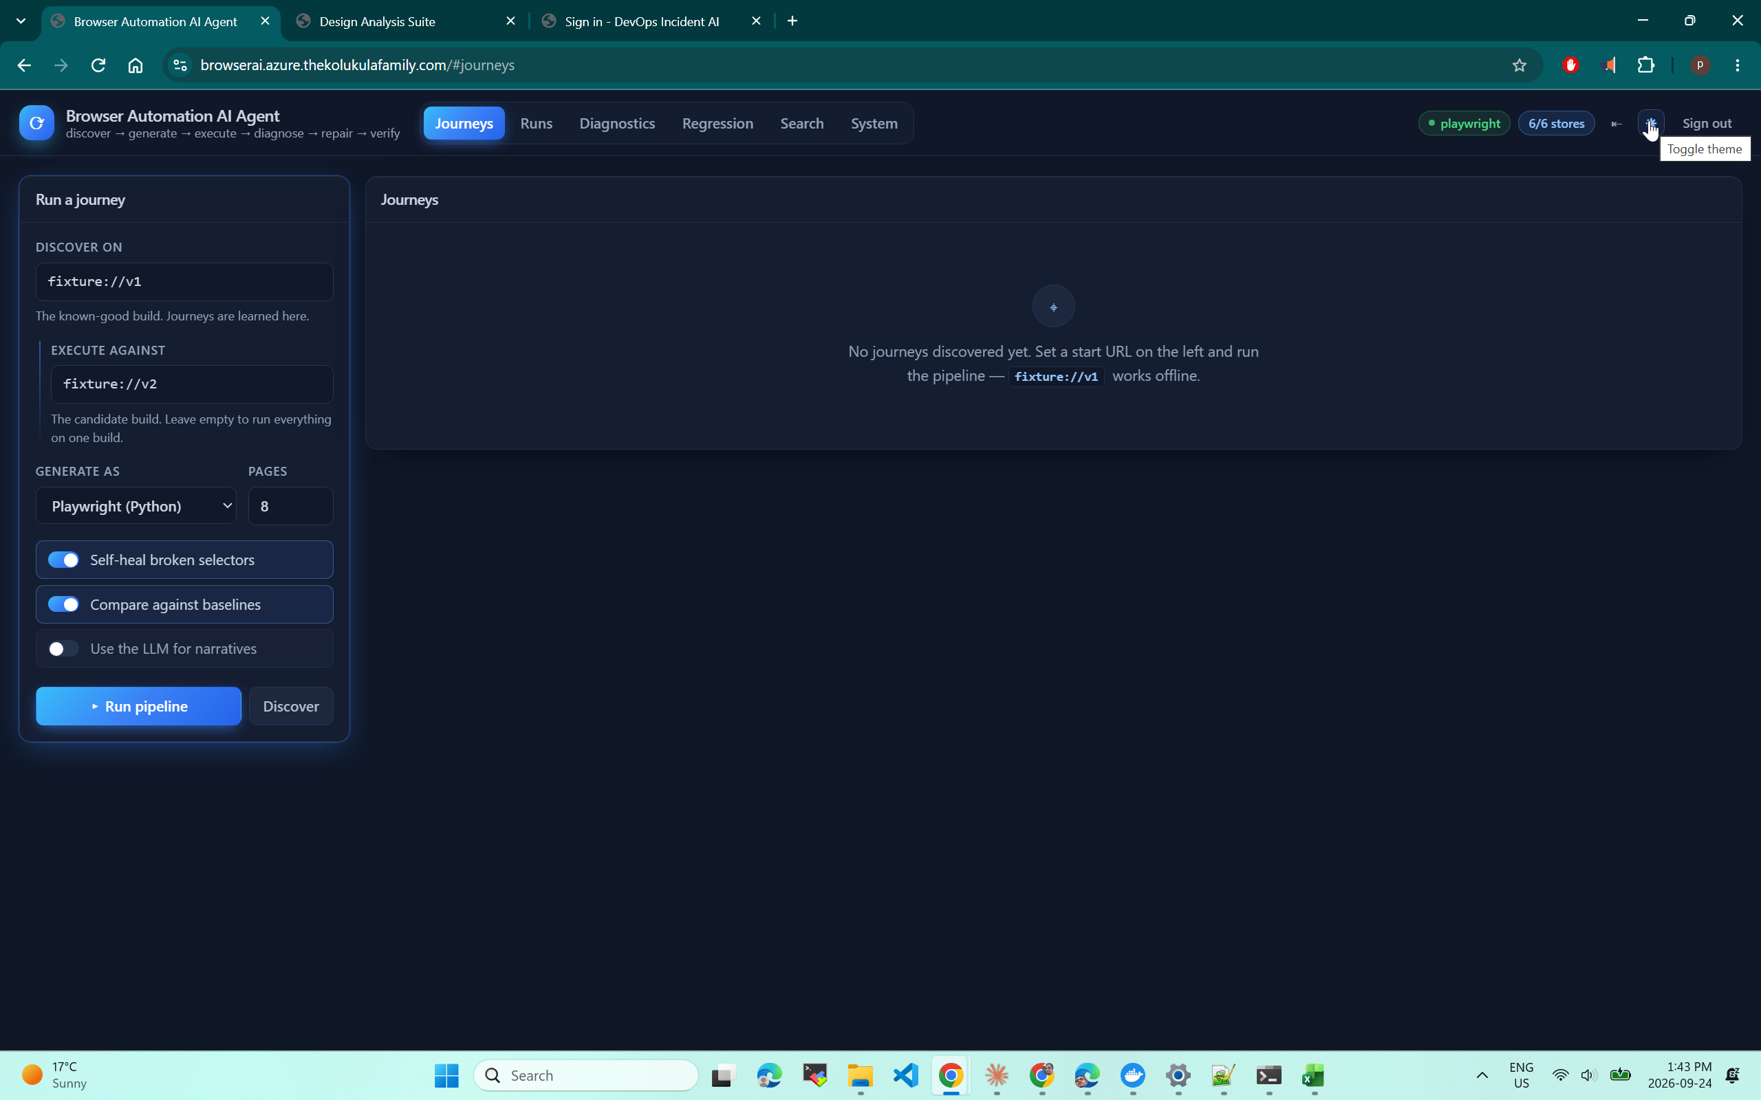Open Excel from the taskbar
Screen dimensions: 1761x1100
[x=1313, y=1075]
